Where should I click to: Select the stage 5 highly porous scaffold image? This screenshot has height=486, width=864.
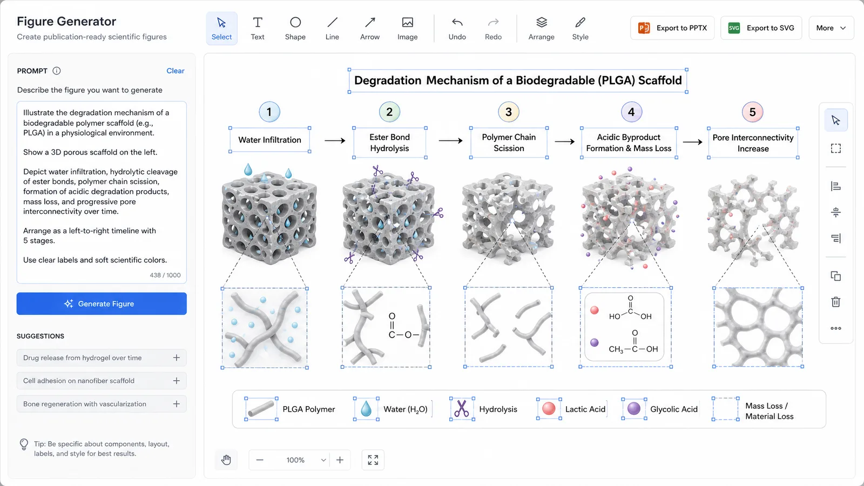pyautogui.click(x=754, y=219)
